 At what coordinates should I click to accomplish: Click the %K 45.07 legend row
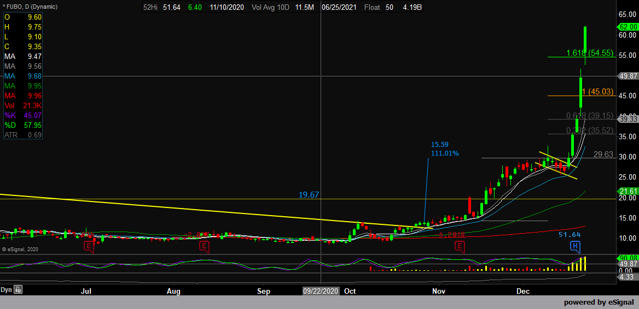coord(23,116)
